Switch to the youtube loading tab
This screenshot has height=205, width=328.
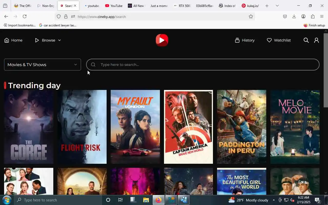pyautogui.click(x=91, y=6)
